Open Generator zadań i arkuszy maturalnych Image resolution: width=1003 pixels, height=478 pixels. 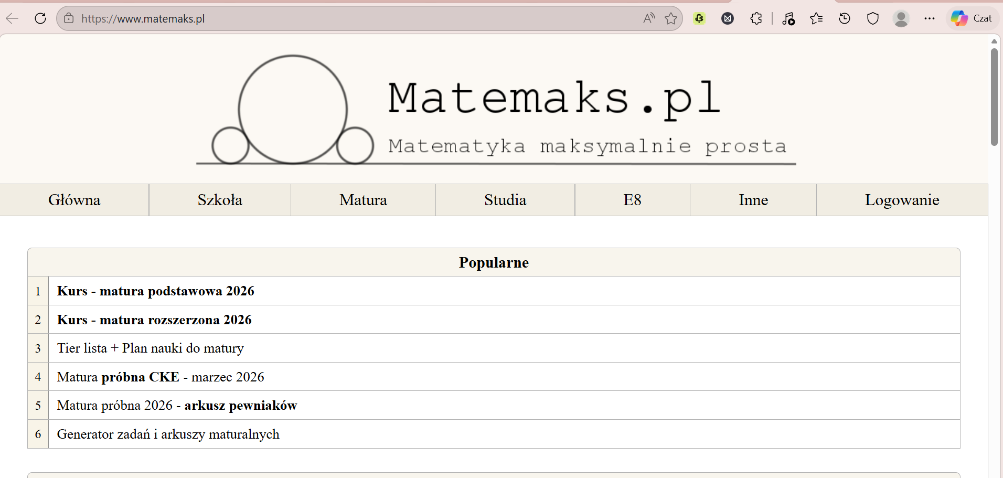[x=168, y=434]
